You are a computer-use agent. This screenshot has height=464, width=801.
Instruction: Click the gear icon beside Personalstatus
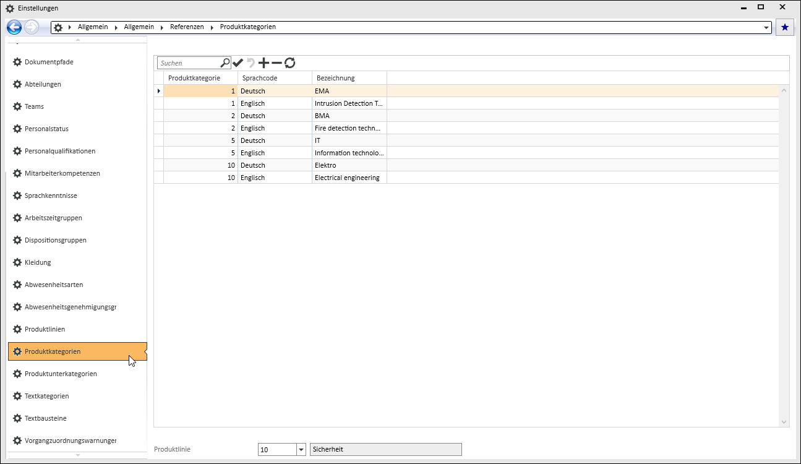[17, 129]
